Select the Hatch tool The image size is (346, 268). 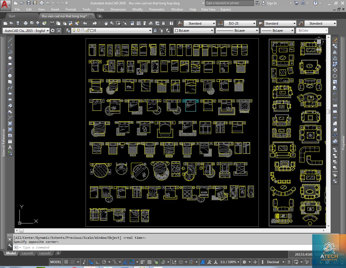point(10,123)
